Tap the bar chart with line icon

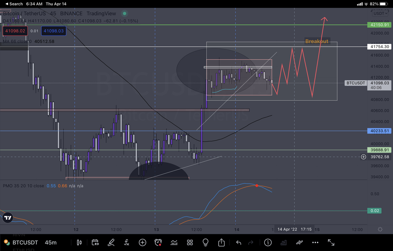174,242
